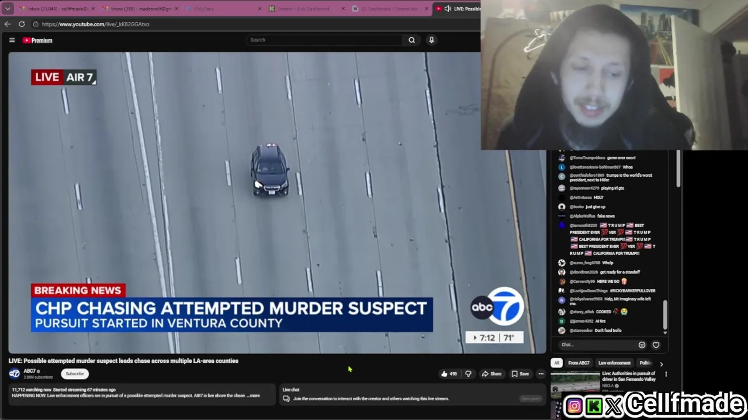
Task: Switch to the Inbox (358) Gmail tab
Action: click(140, 9)
